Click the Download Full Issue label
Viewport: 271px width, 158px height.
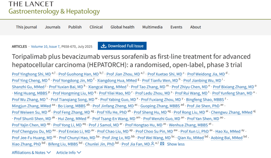[x=126, y=46]
